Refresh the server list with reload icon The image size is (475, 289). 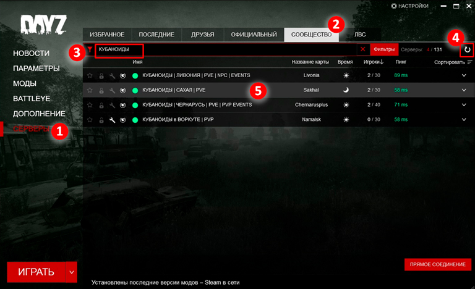click(x=467, y=49)
